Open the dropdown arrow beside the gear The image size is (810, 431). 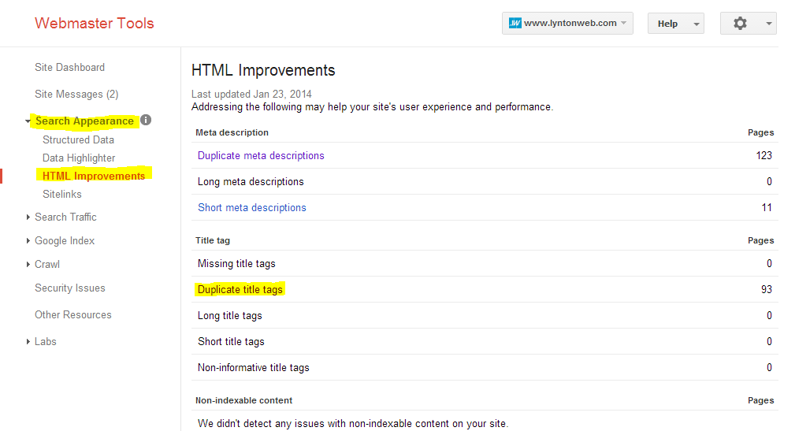tap(769, 24)
